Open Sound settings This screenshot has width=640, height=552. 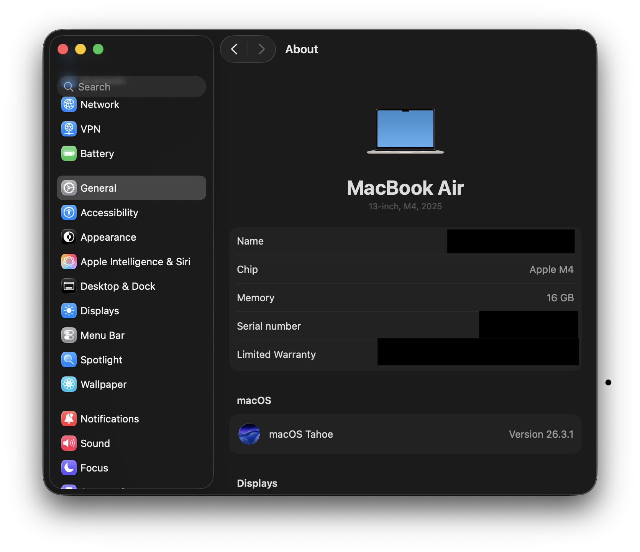click(x=131, y=443)
